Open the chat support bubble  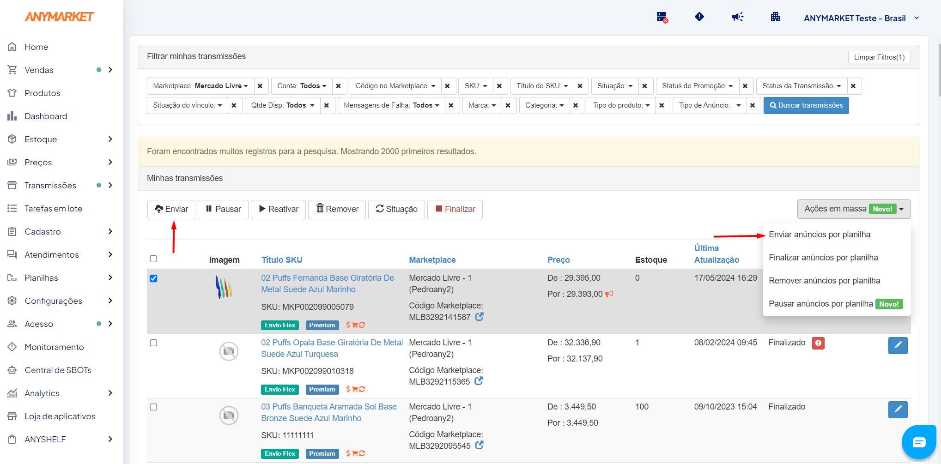pos(919,442)
